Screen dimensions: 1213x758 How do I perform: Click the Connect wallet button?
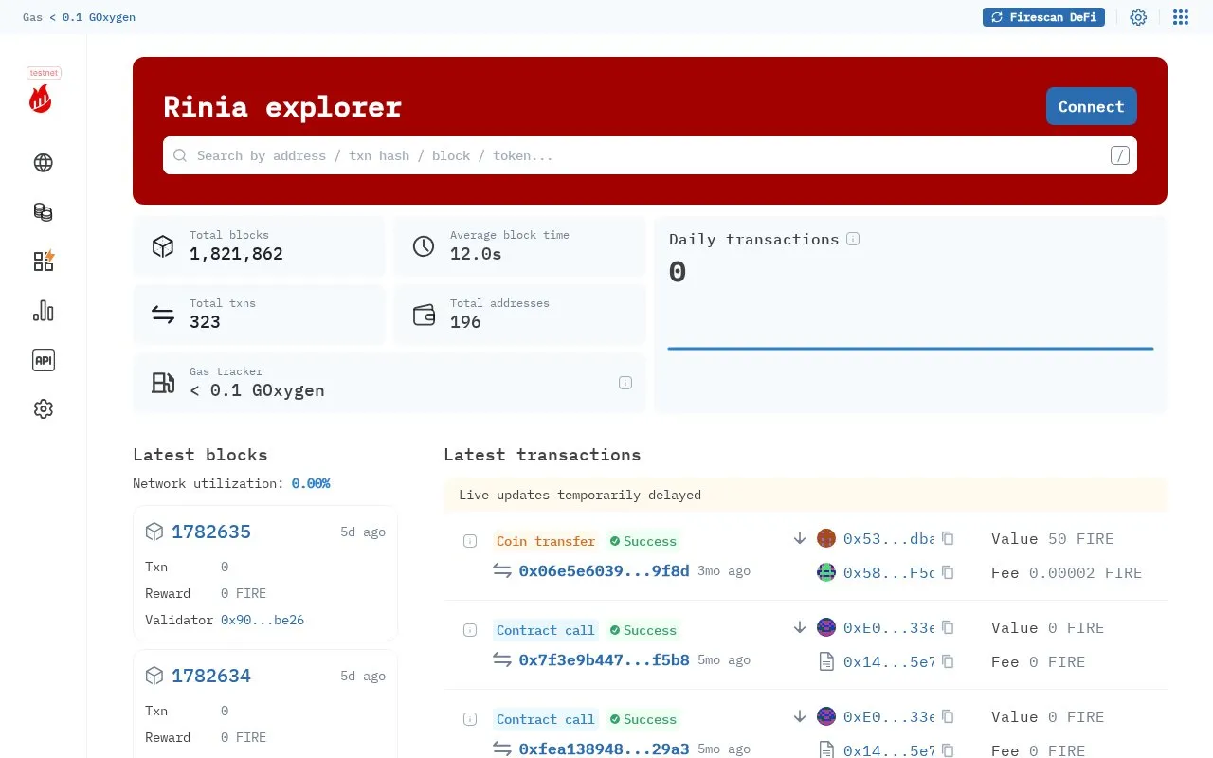1091,107
